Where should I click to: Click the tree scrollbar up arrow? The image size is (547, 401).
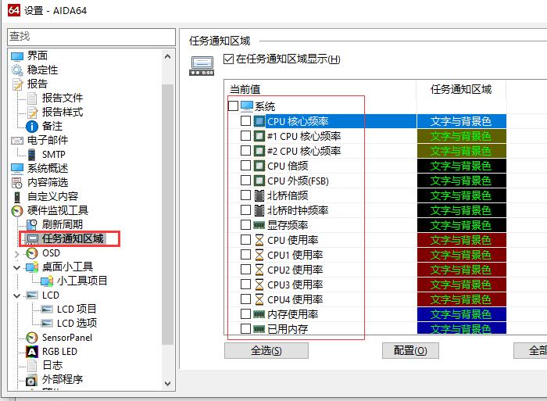pos(167,56)
